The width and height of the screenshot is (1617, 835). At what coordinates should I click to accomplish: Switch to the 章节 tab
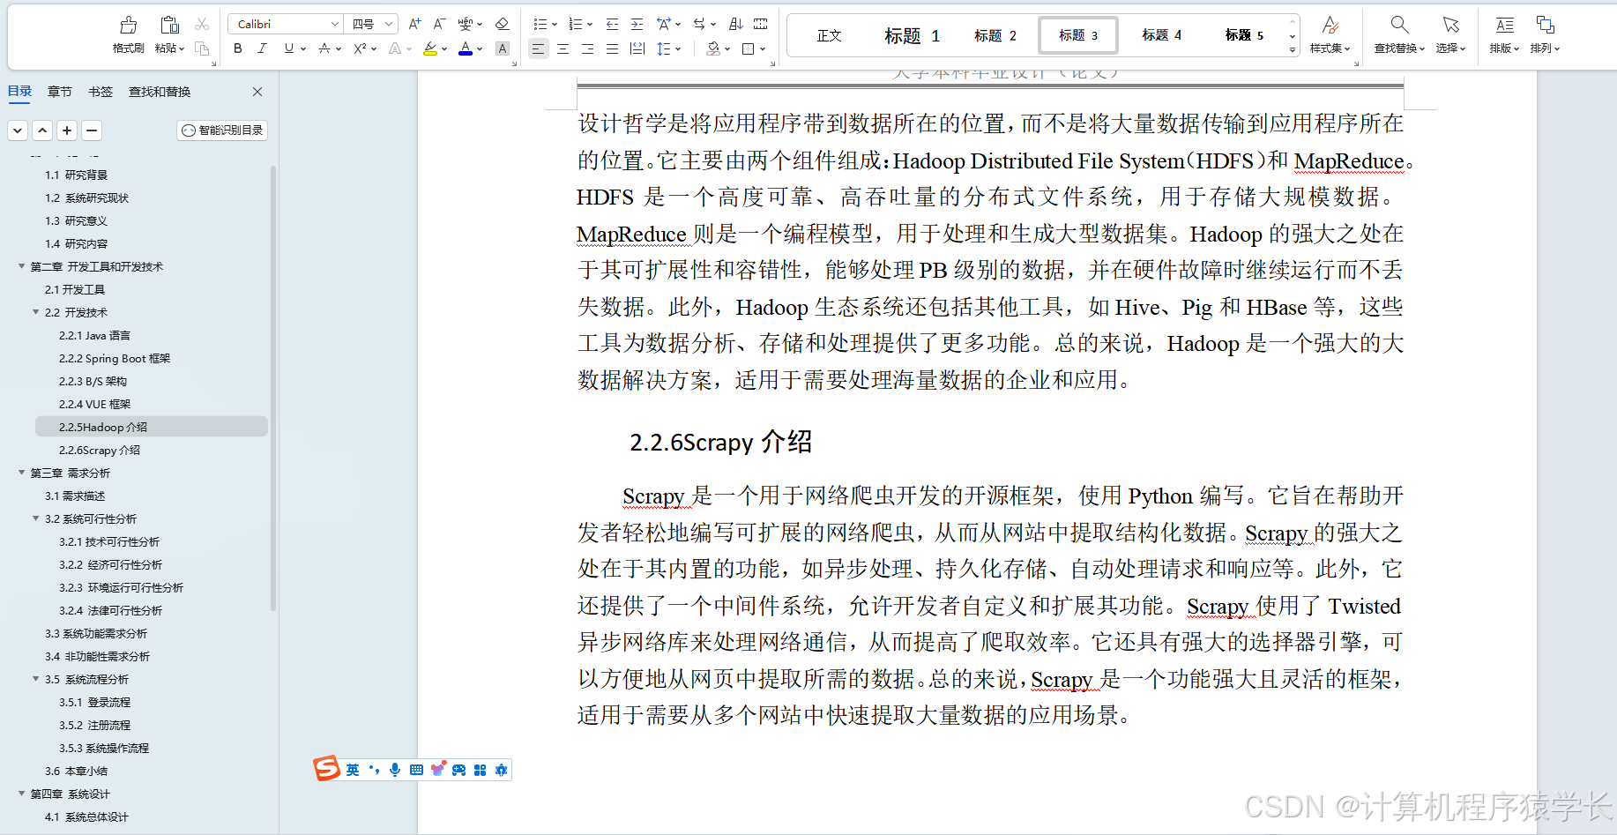60,92
